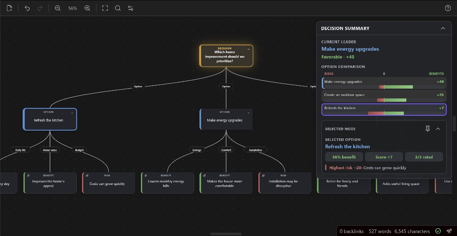457x236 pixels.
Task: Click the Score +7 chip
Action: click(384, 157)
